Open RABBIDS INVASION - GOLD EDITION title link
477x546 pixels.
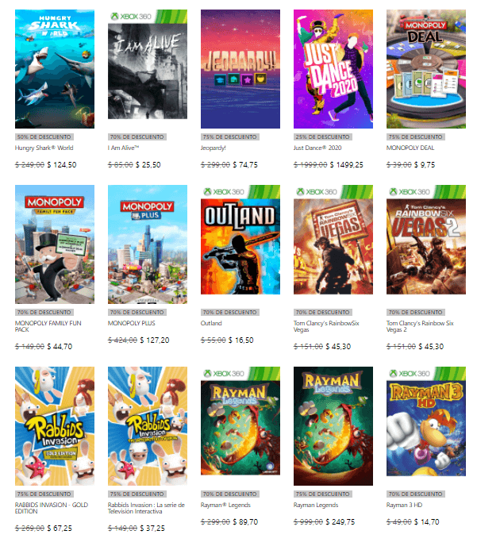52,508
